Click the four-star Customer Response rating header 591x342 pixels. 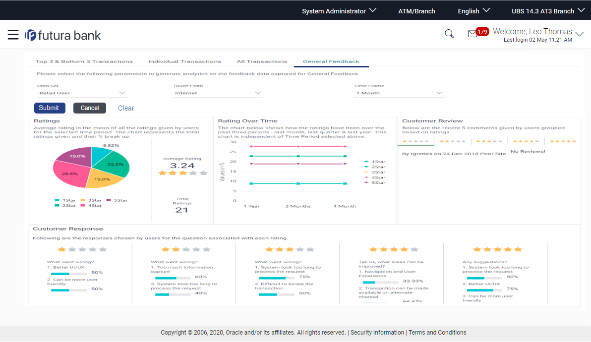[394, 249]
